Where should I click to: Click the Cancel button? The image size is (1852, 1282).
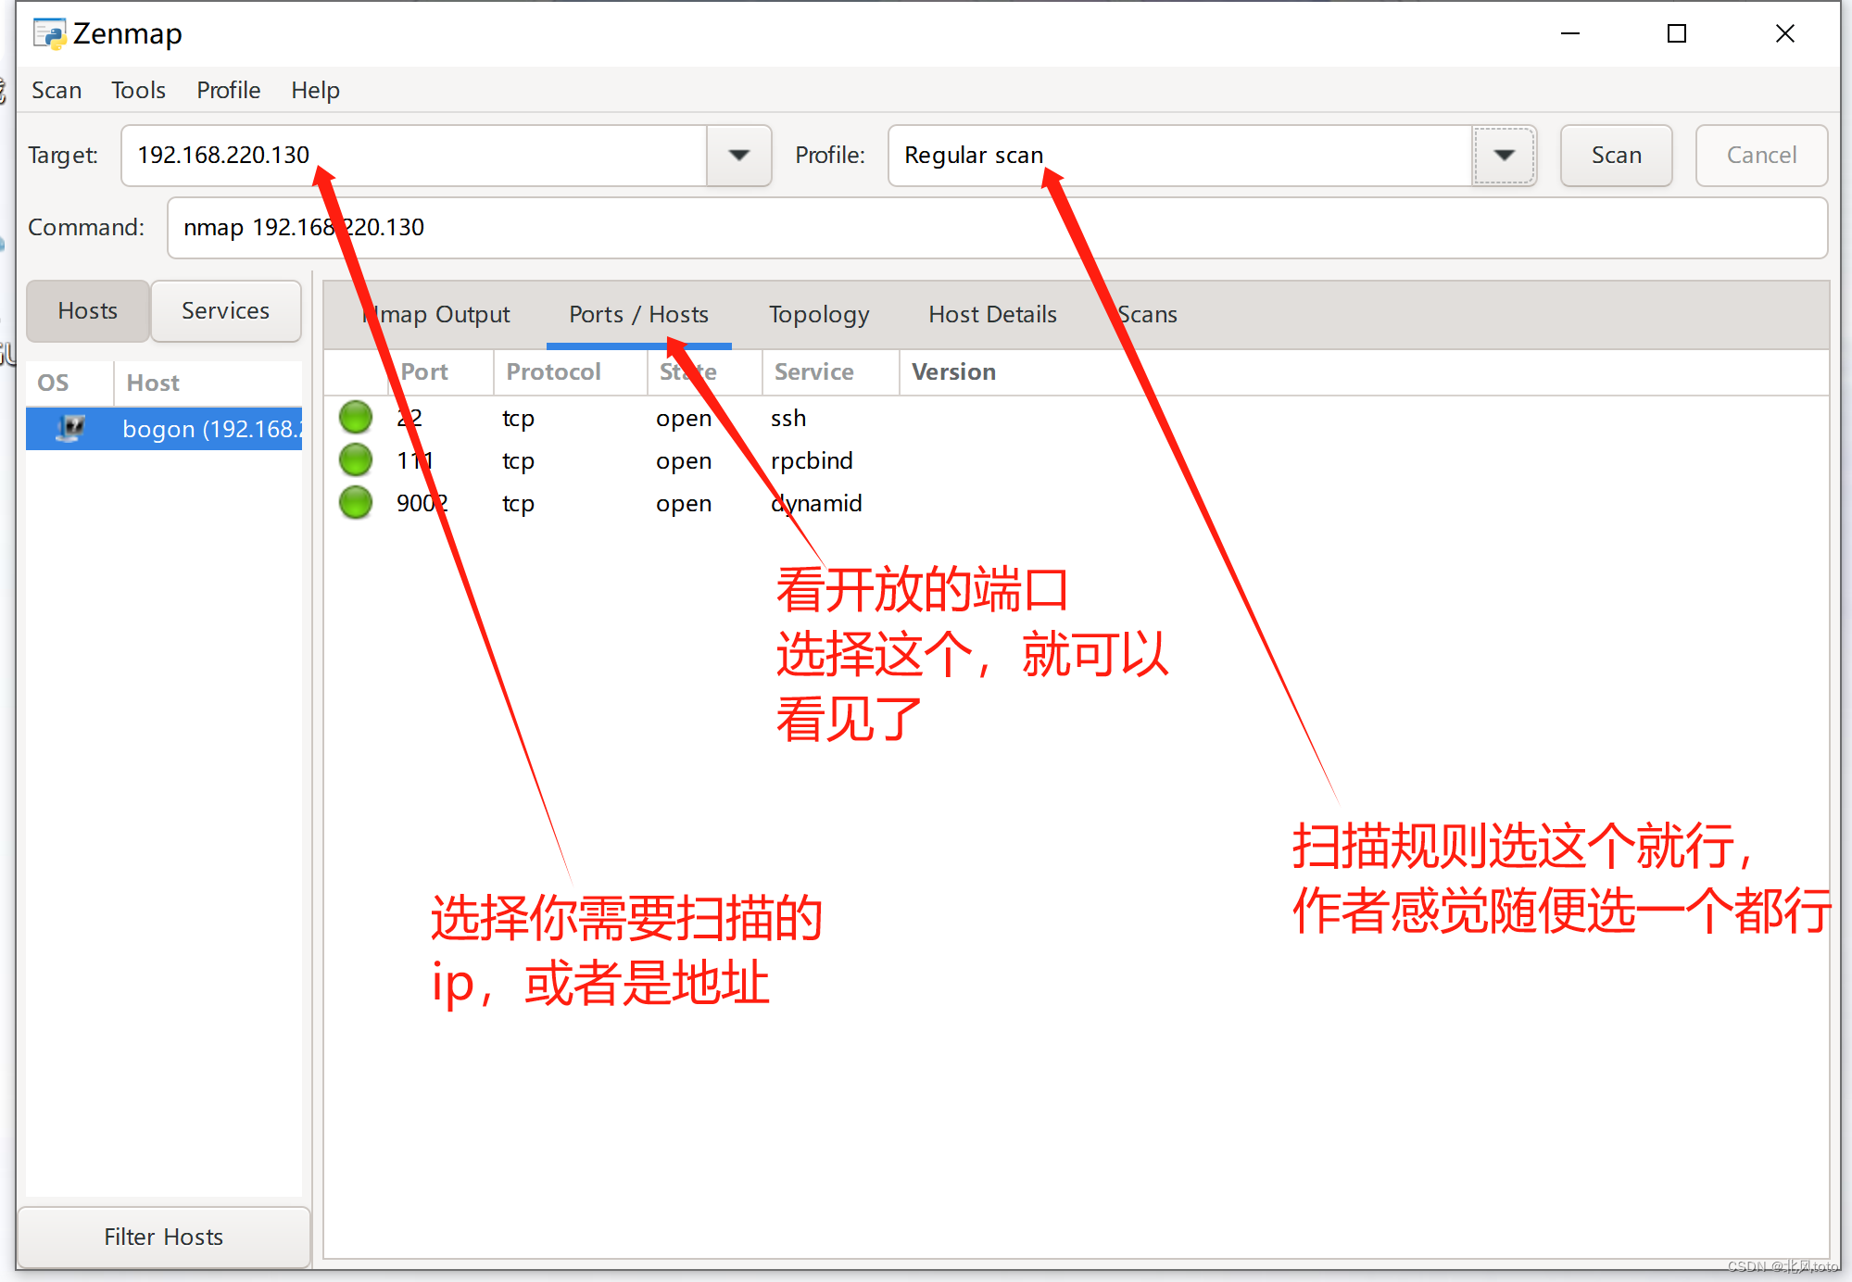click(x=1761, y=156)
